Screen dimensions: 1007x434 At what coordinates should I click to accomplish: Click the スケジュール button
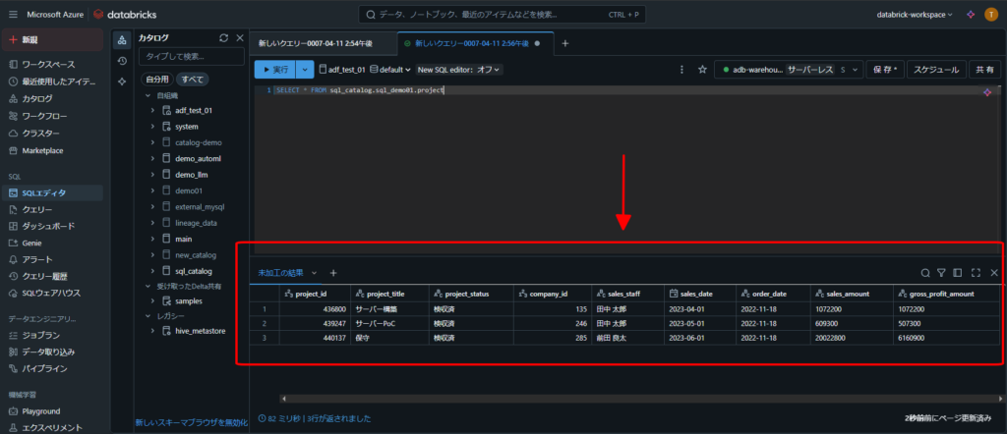point(932,70)
